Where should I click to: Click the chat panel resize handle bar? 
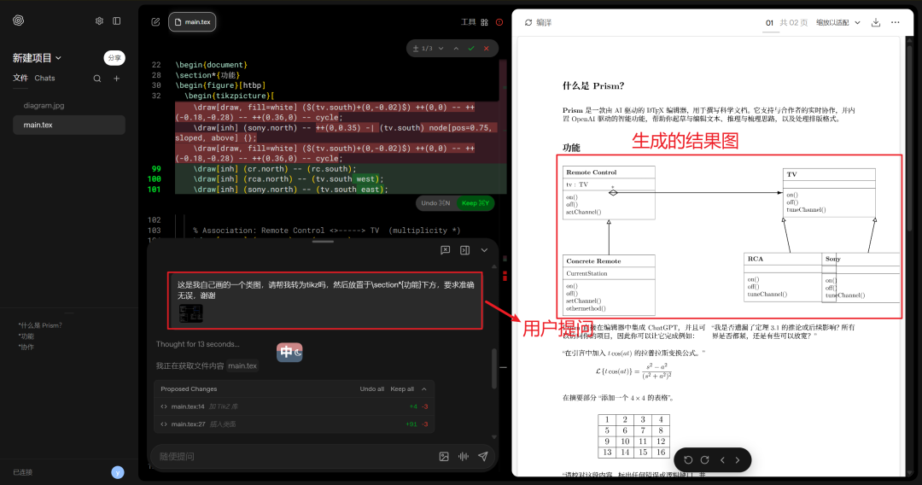pyautogui.click(x=323, y=241)
